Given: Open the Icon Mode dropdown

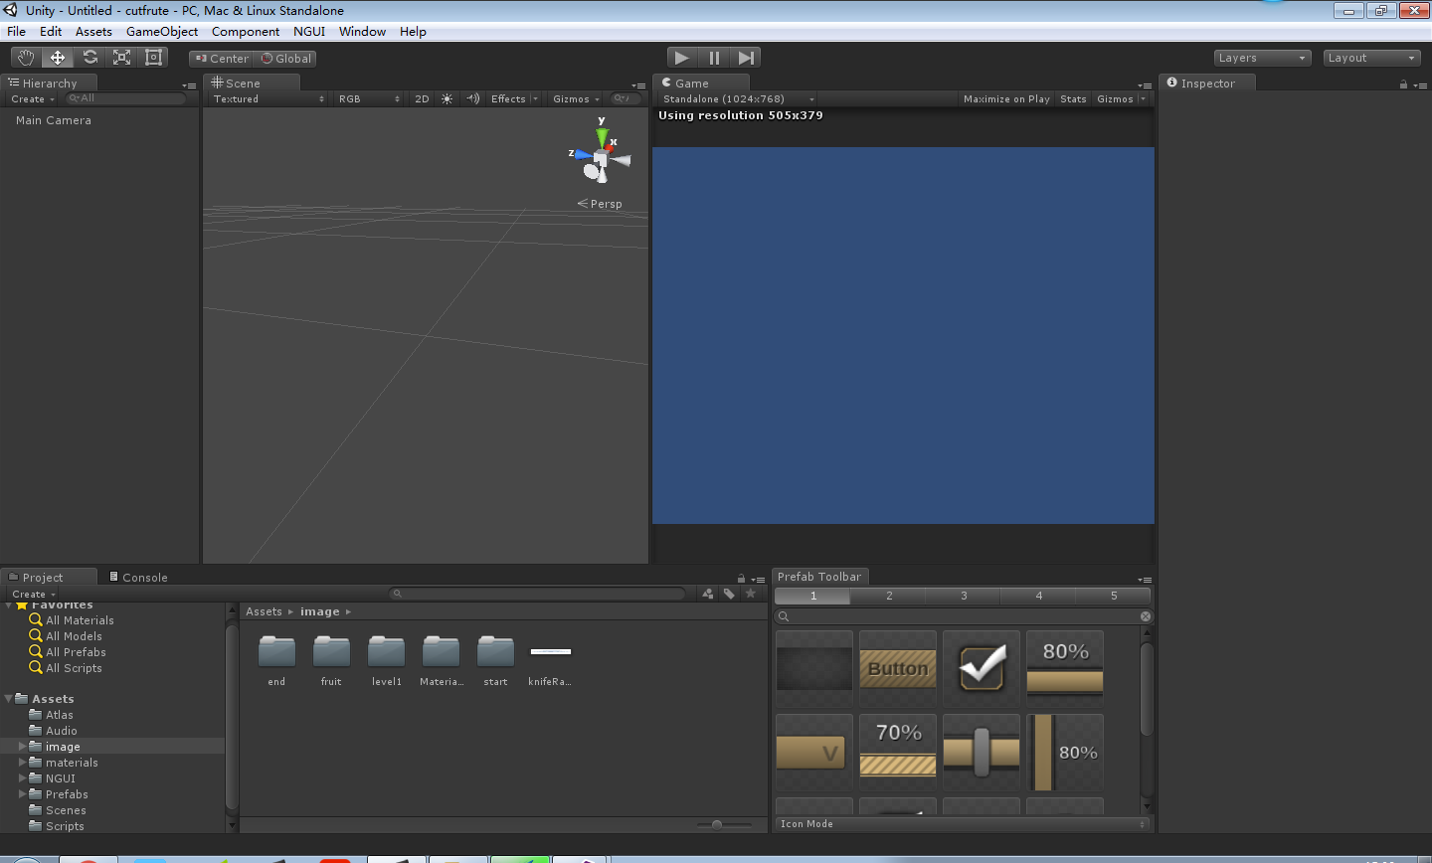Looking at the screenshot, I should tap(963, 823).
